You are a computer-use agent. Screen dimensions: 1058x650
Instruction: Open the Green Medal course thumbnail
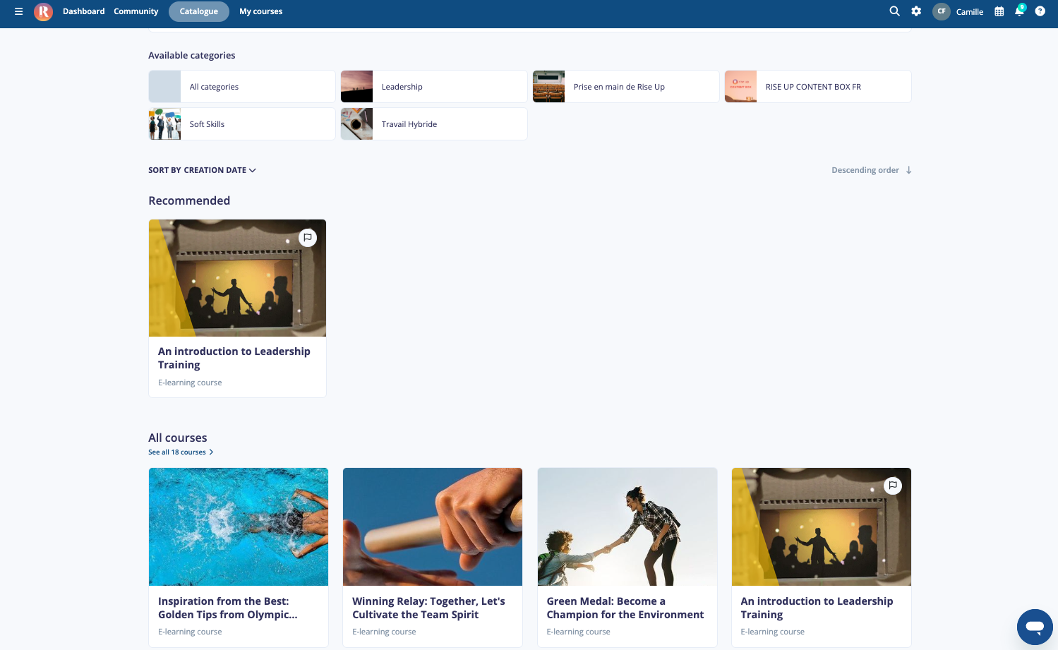(x=627, y=526)
